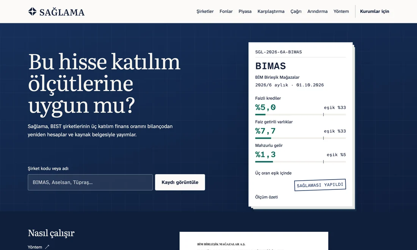
Task: Click the Mahzurlu gelir ratio bar
Action: pos(301,161)
